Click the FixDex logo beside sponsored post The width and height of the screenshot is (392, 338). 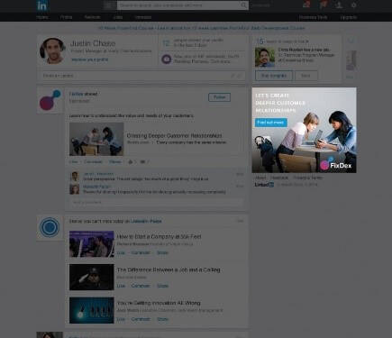(50, 100)
